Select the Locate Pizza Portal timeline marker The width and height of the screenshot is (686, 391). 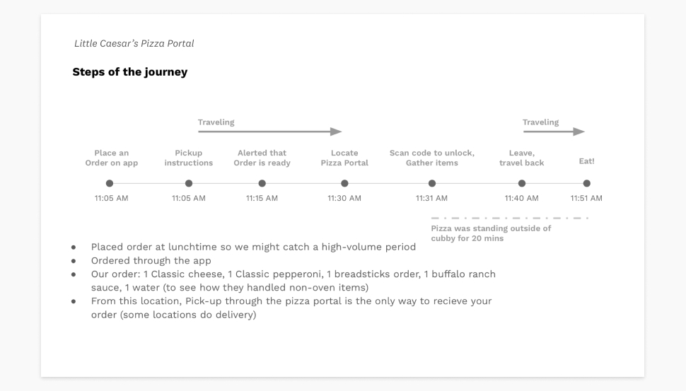pos(344,183)
